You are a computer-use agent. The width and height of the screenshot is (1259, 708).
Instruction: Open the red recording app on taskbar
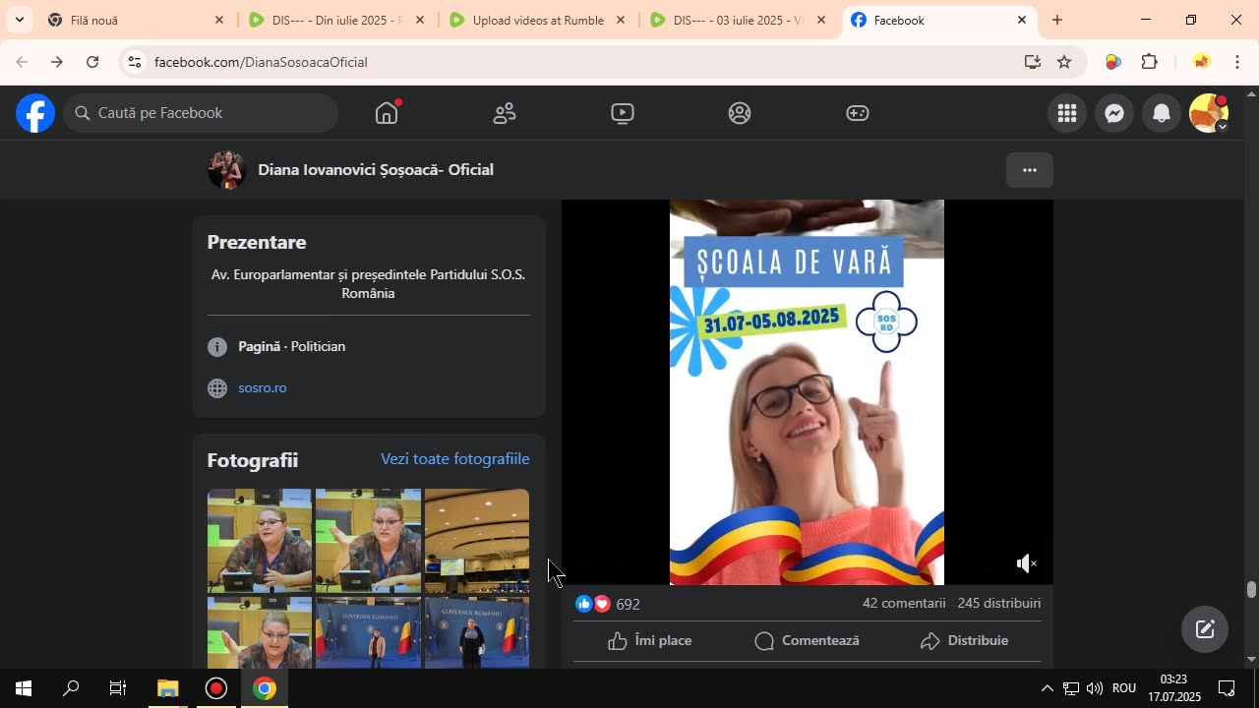coord(215,688)
